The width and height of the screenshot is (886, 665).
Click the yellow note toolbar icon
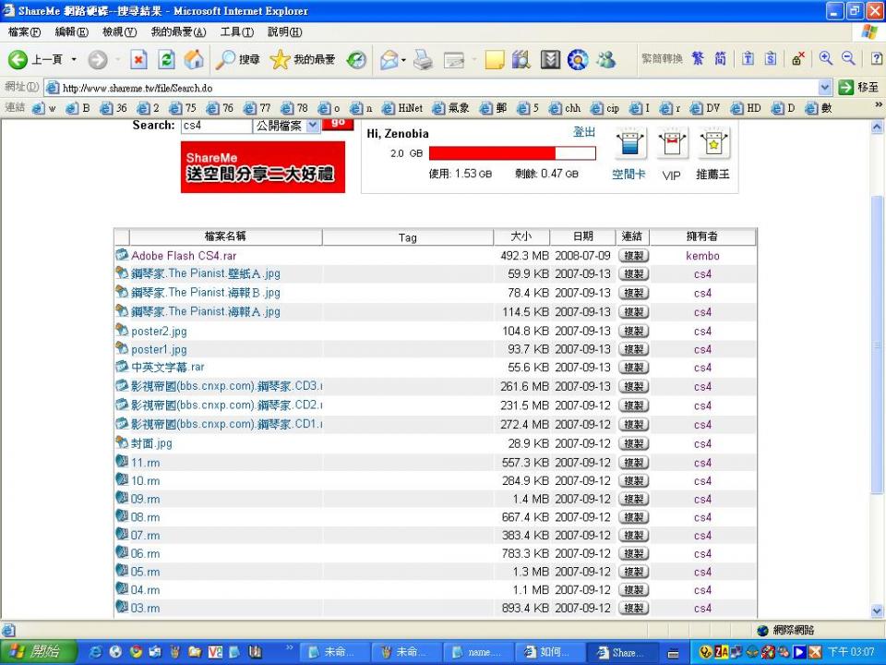point(495,59)
